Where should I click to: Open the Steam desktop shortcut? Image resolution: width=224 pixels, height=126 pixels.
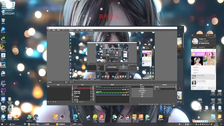(x=88, y=118)
